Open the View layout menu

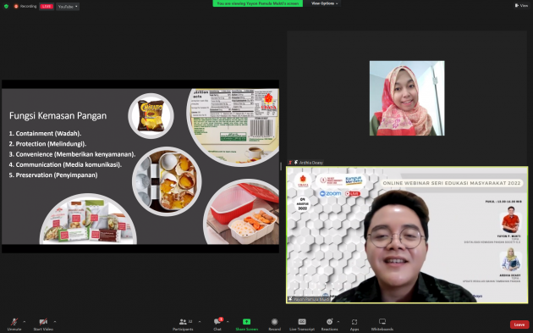521,5
